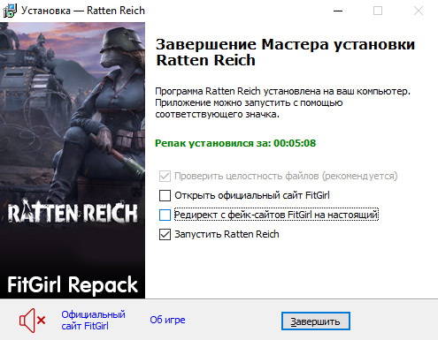438x340 pixels.
Task: Click the 'FitGirl Repack' banner text
Action: point(73,284)
